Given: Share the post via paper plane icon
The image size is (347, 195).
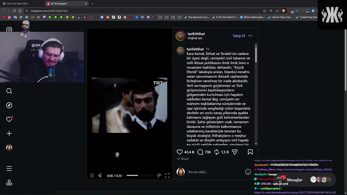Looking at the screenshot, I should click(x=235, y=152).
